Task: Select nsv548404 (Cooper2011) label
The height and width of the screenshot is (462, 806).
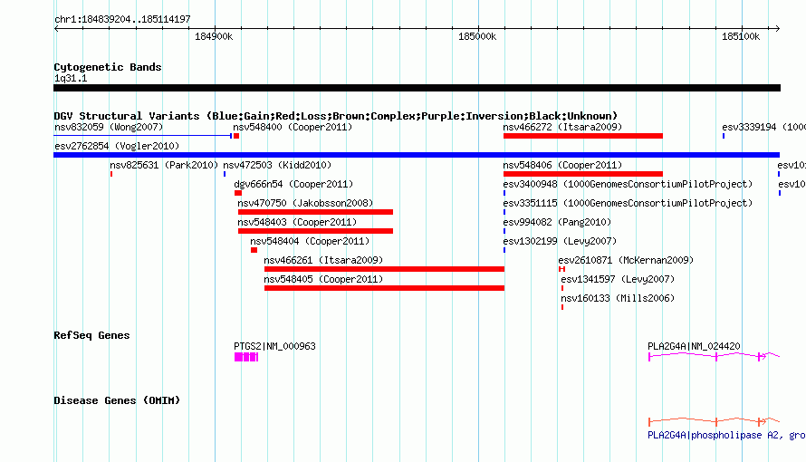Action: pyautogui.click(x=310, y=241)
